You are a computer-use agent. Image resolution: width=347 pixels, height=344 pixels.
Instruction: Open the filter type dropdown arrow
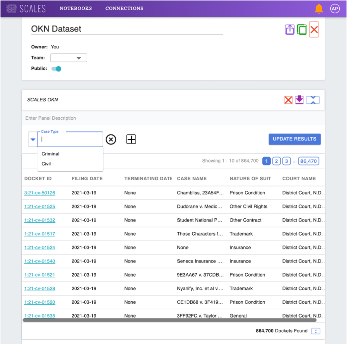click(33, 140)
